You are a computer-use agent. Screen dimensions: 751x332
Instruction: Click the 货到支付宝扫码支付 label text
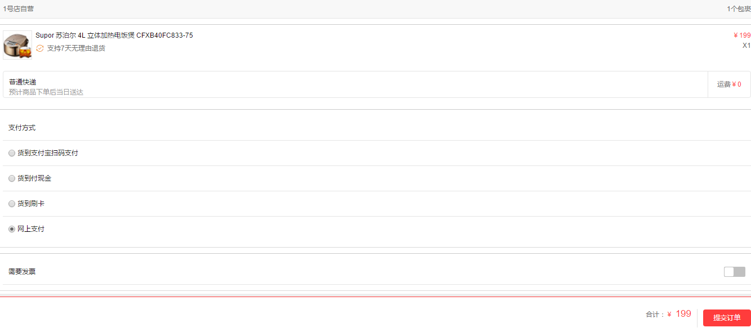click(48, 153)
